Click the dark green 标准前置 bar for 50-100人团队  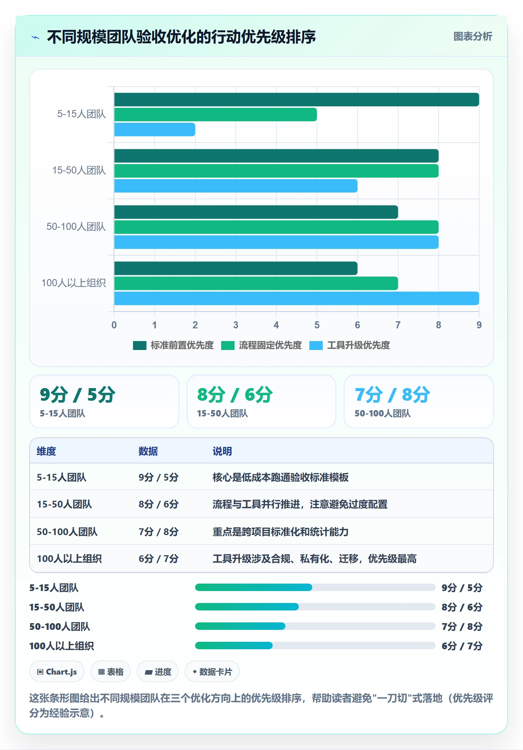click(256, 212)
